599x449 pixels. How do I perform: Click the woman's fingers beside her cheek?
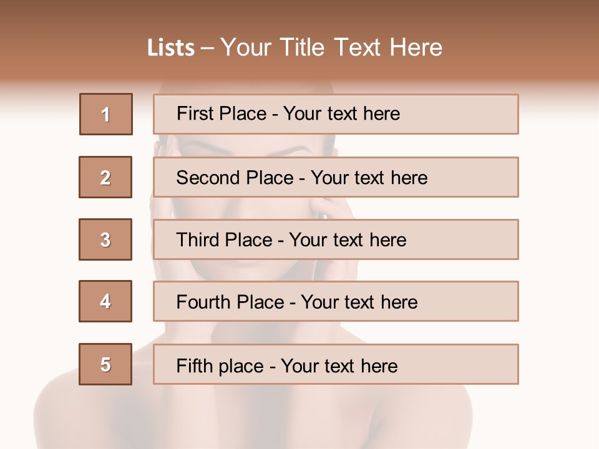tap(324, 208)
